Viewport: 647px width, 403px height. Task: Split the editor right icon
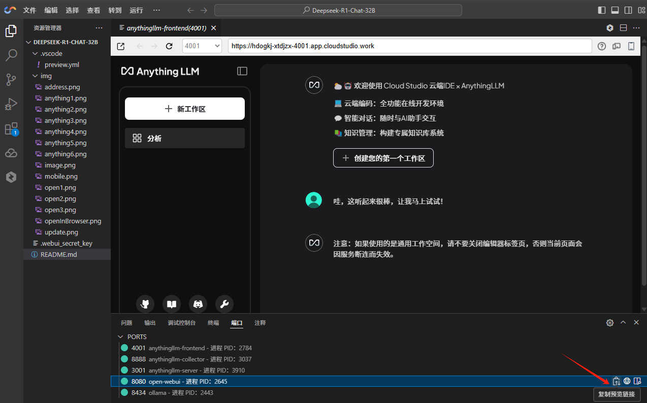coord(623,28)
